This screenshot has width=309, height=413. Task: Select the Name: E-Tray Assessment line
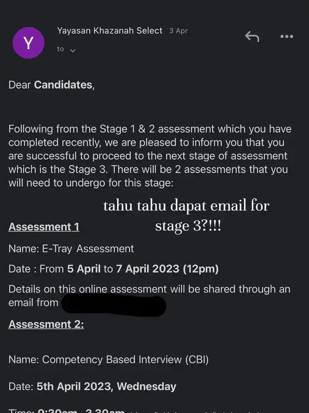point(71,249)
